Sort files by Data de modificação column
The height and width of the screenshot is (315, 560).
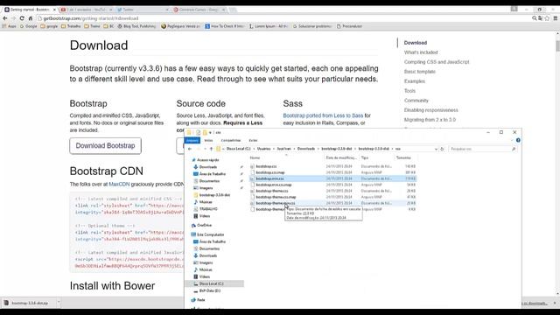pyautogui.click(x=341, y=157)
